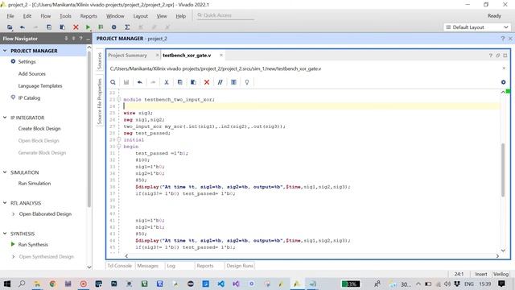
Task: Collapse the module code fold on line 23
Action: click(x=119, y=99)
